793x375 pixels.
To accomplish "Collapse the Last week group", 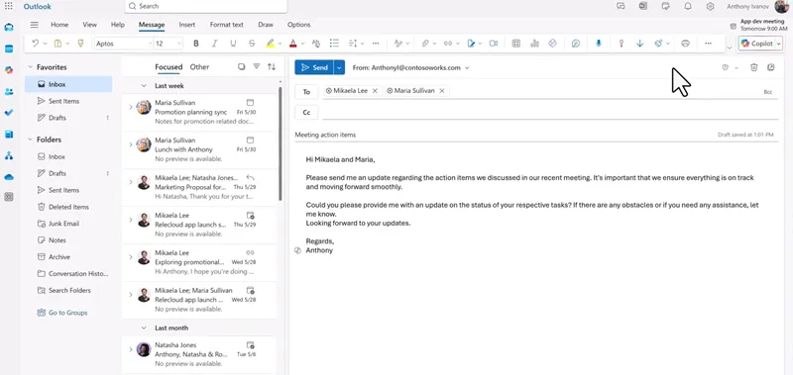I will click(x=144, y=86).
